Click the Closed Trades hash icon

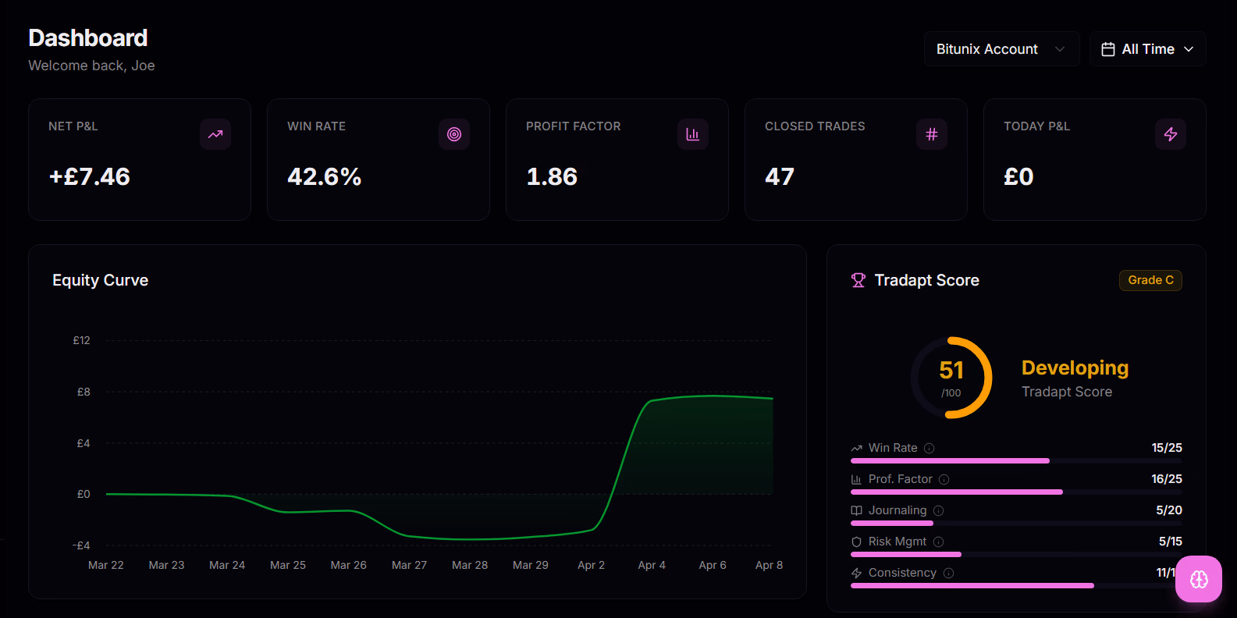(x=932, y=134)
